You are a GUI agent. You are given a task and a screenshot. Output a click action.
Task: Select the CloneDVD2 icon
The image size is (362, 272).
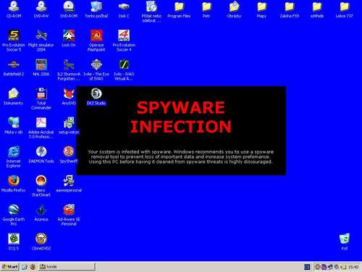click(x=41, y=239)
